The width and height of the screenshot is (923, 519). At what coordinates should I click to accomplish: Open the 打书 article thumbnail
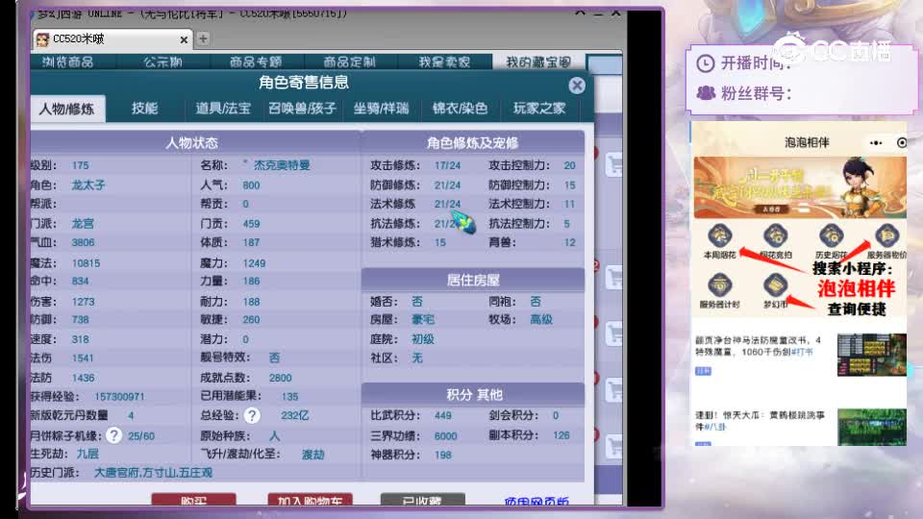(x=872, y=355)
